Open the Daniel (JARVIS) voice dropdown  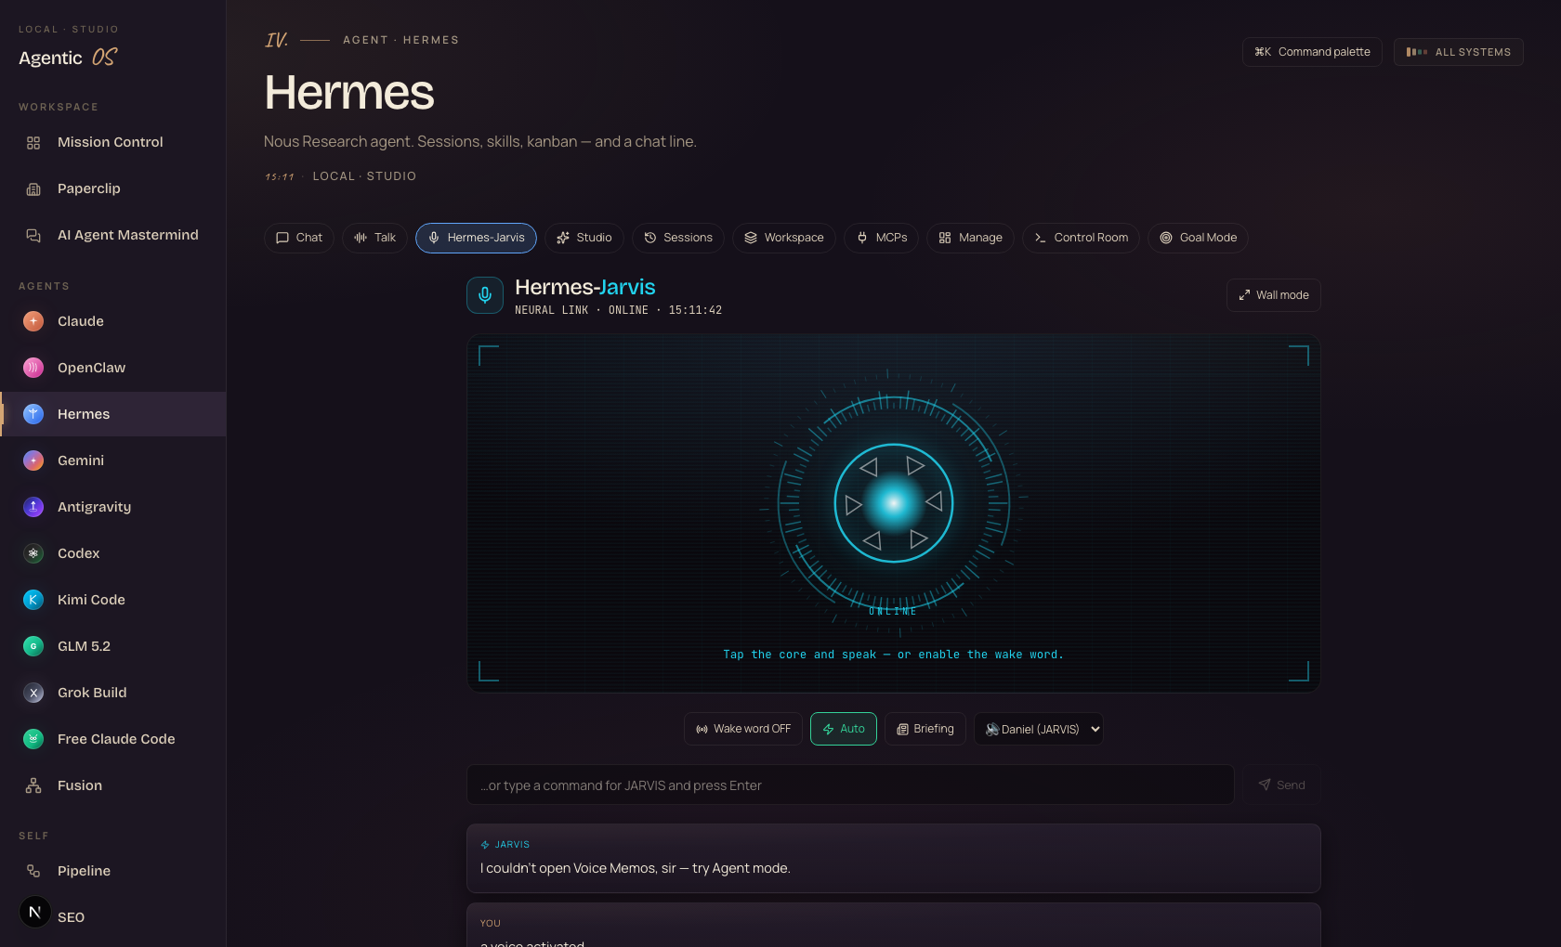point(1039,729)
